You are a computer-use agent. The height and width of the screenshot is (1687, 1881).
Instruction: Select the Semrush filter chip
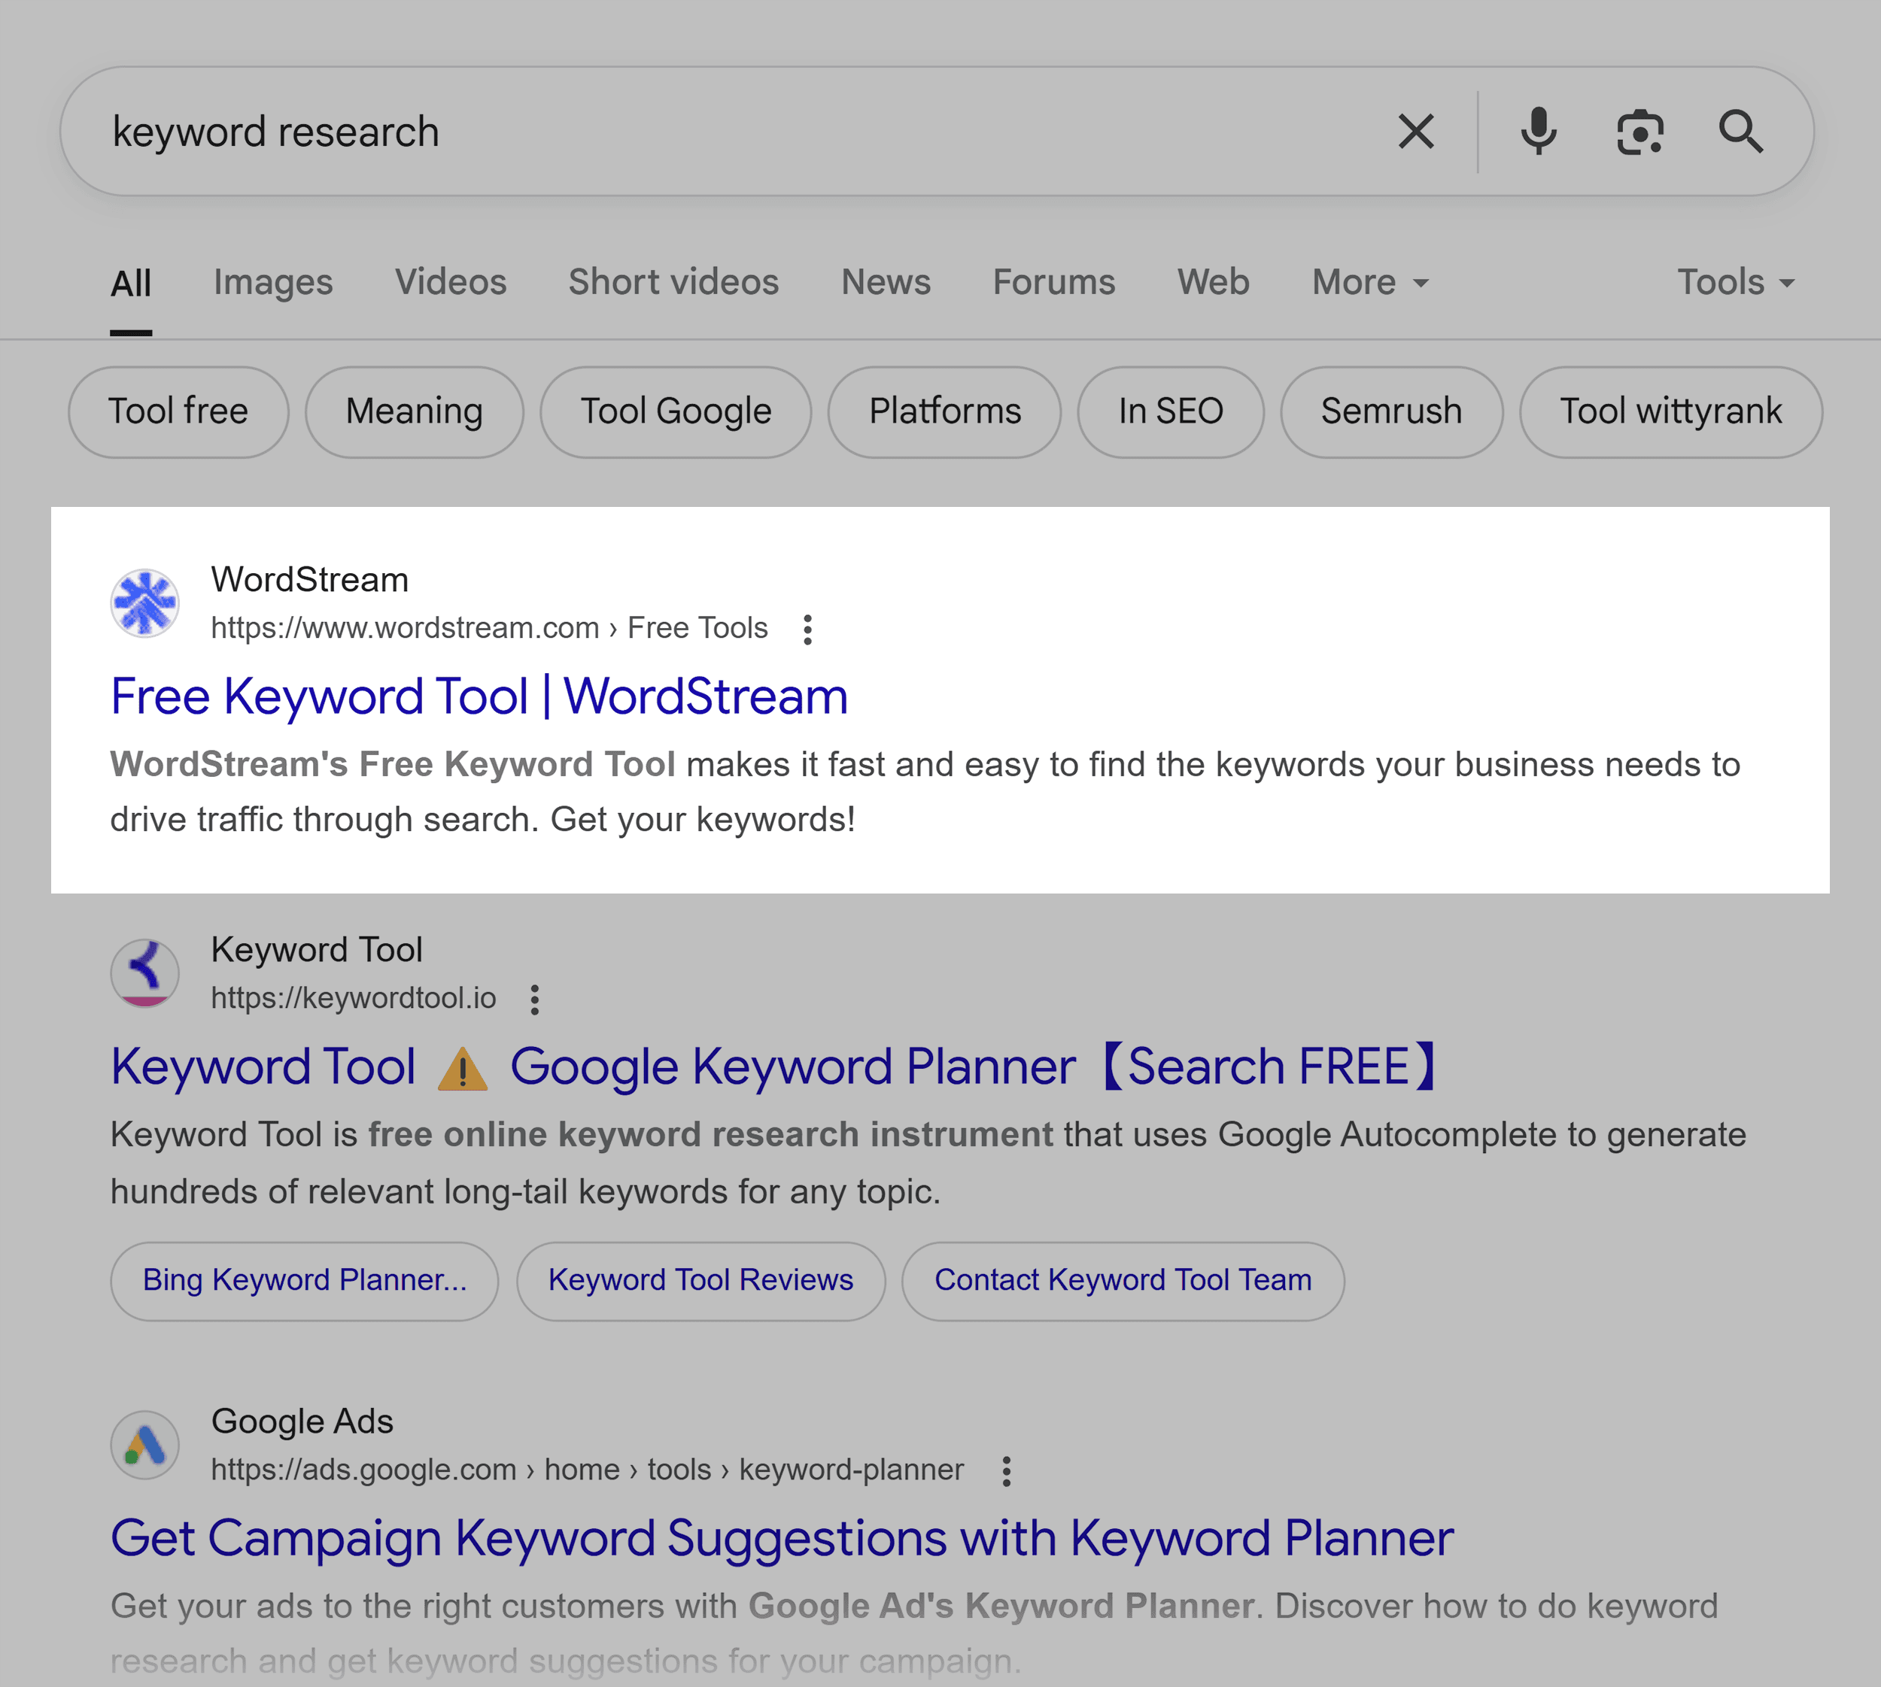pos(1391,411)
